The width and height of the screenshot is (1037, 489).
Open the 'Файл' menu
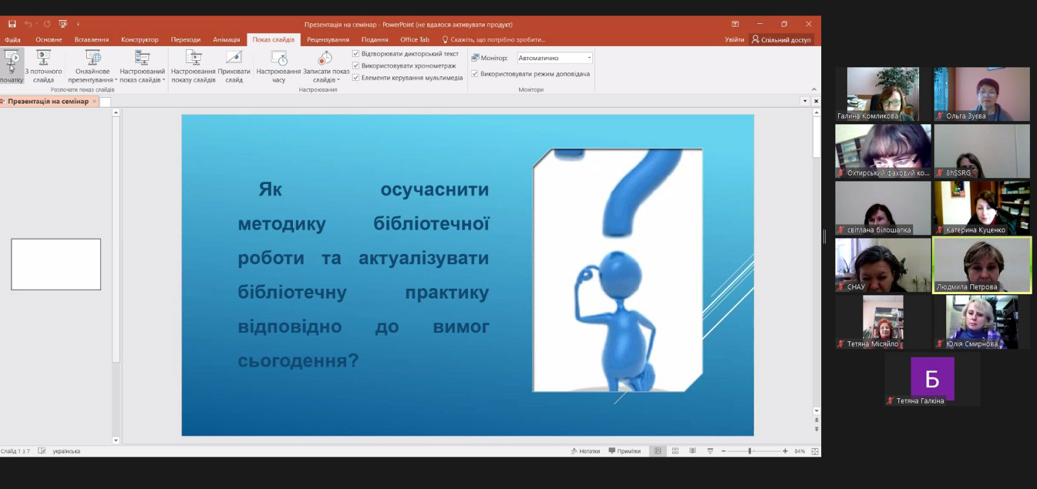coord(12,40)
